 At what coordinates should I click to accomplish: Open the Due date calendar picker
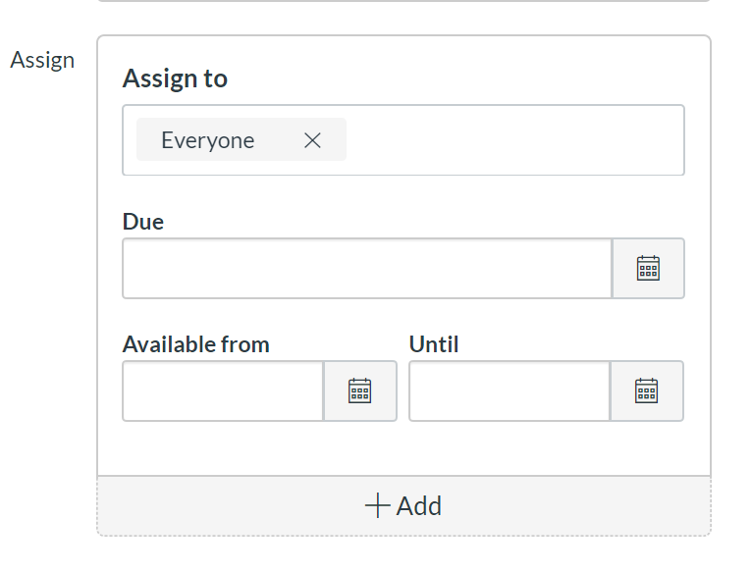pos(648,268)
